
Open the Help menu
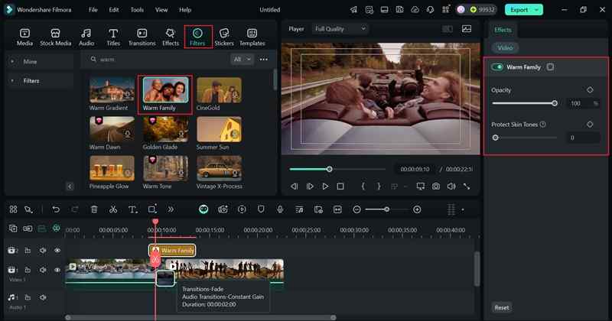pyautogui.click(x=185, y=10)
